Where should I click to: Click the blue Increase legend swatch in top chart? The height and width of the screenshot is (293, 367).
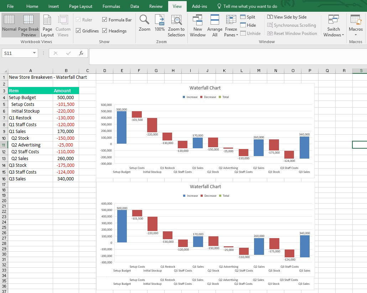tap(184, 97)
